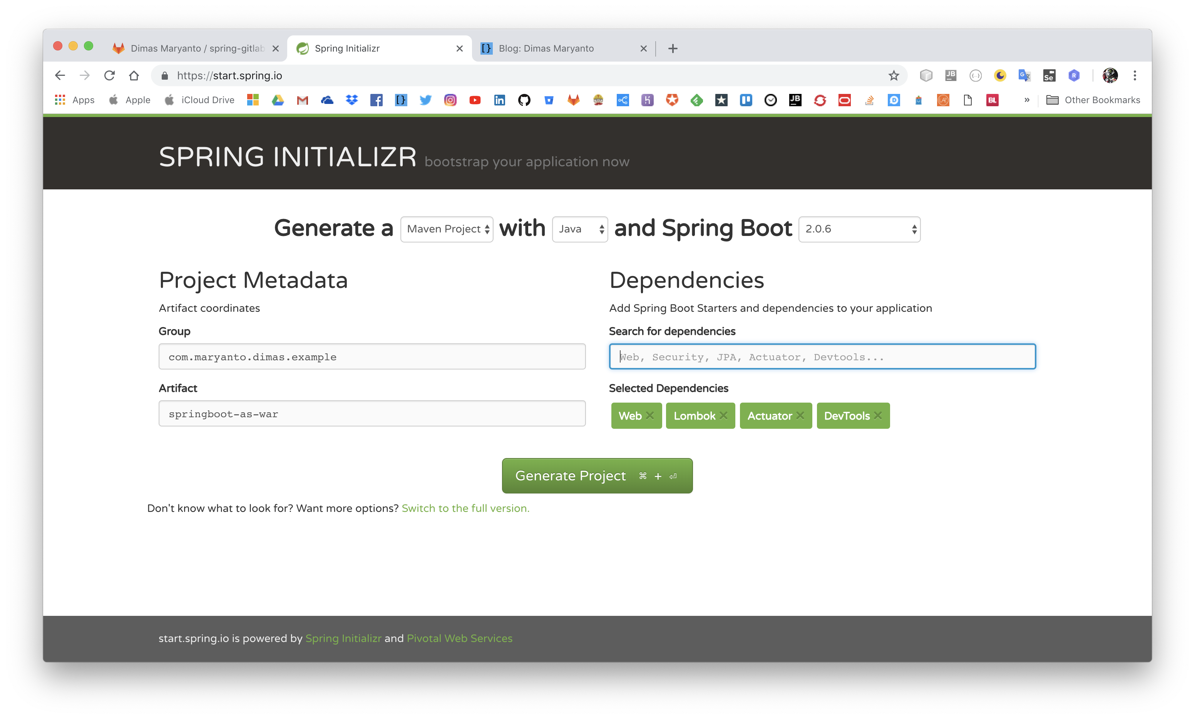Image resolution: width=1195 pixels, height=719 pixels.
Task: Bookmark this page with the star
Action: tap(894, 75)
